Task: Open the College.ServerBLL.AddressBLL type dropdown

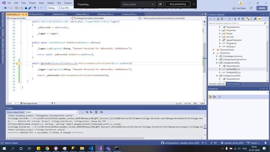Action: [106, 18]
